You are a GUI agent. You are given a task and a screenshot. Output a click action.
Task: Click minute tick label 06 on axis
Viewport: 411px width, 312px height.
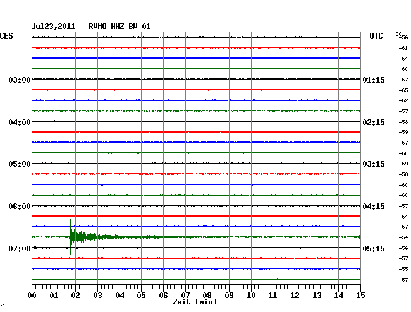163,296
